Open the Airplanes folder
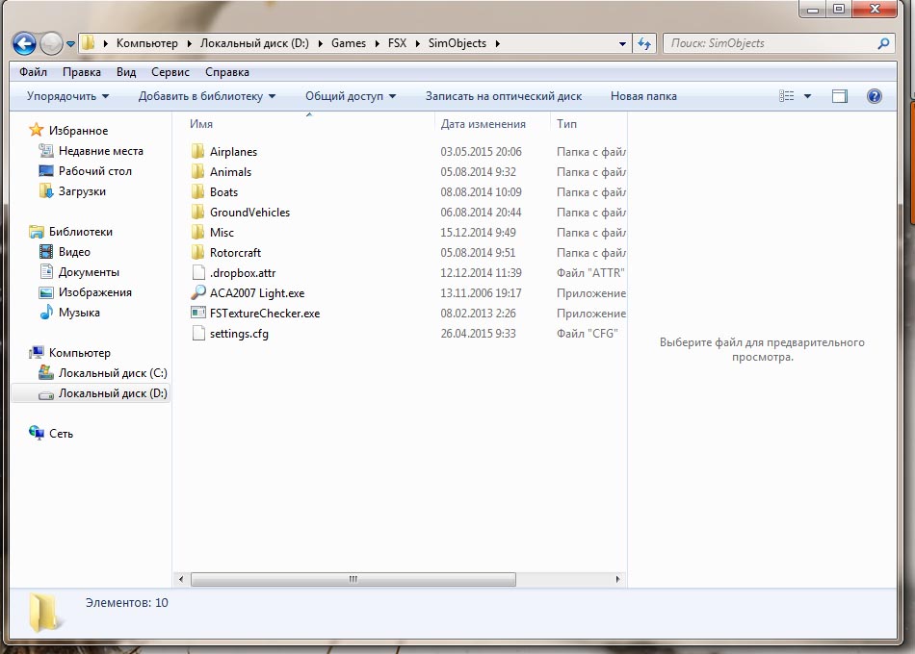 click(233, 152)
